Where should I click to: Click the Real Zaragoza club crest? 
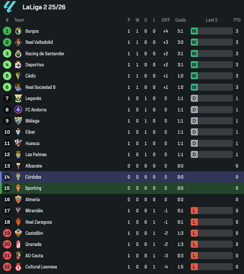click(18, 222)
